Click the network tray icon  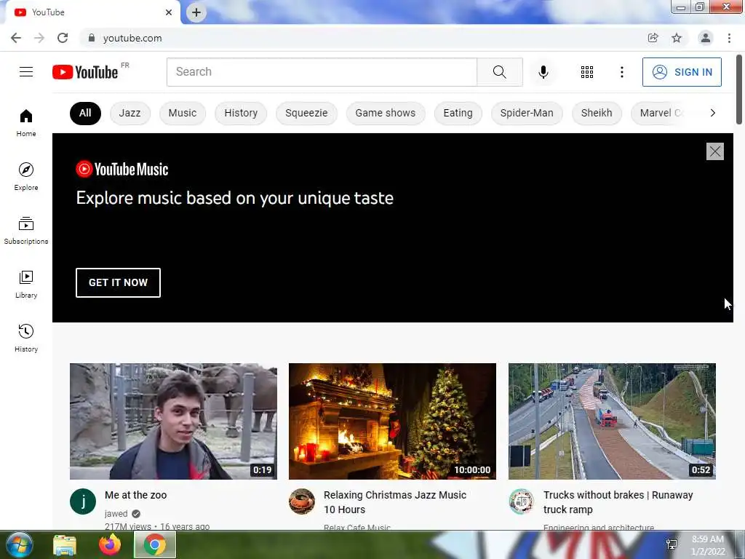(x=672, y=544)
